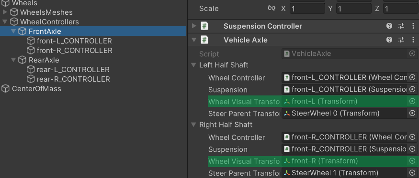Collapse the Left Half Shaft section
The image size is (419, 178).
tap(194, 65)
